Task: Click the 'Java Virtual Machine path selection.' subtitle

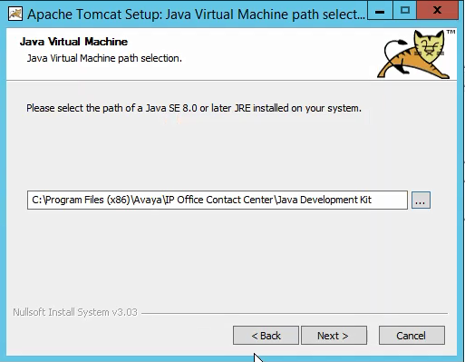Action: (x=104, y=58)
